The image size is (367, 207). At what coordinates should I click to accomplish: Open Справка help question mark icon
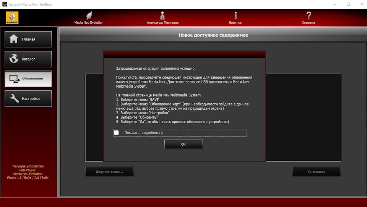(x=309, y=15)
